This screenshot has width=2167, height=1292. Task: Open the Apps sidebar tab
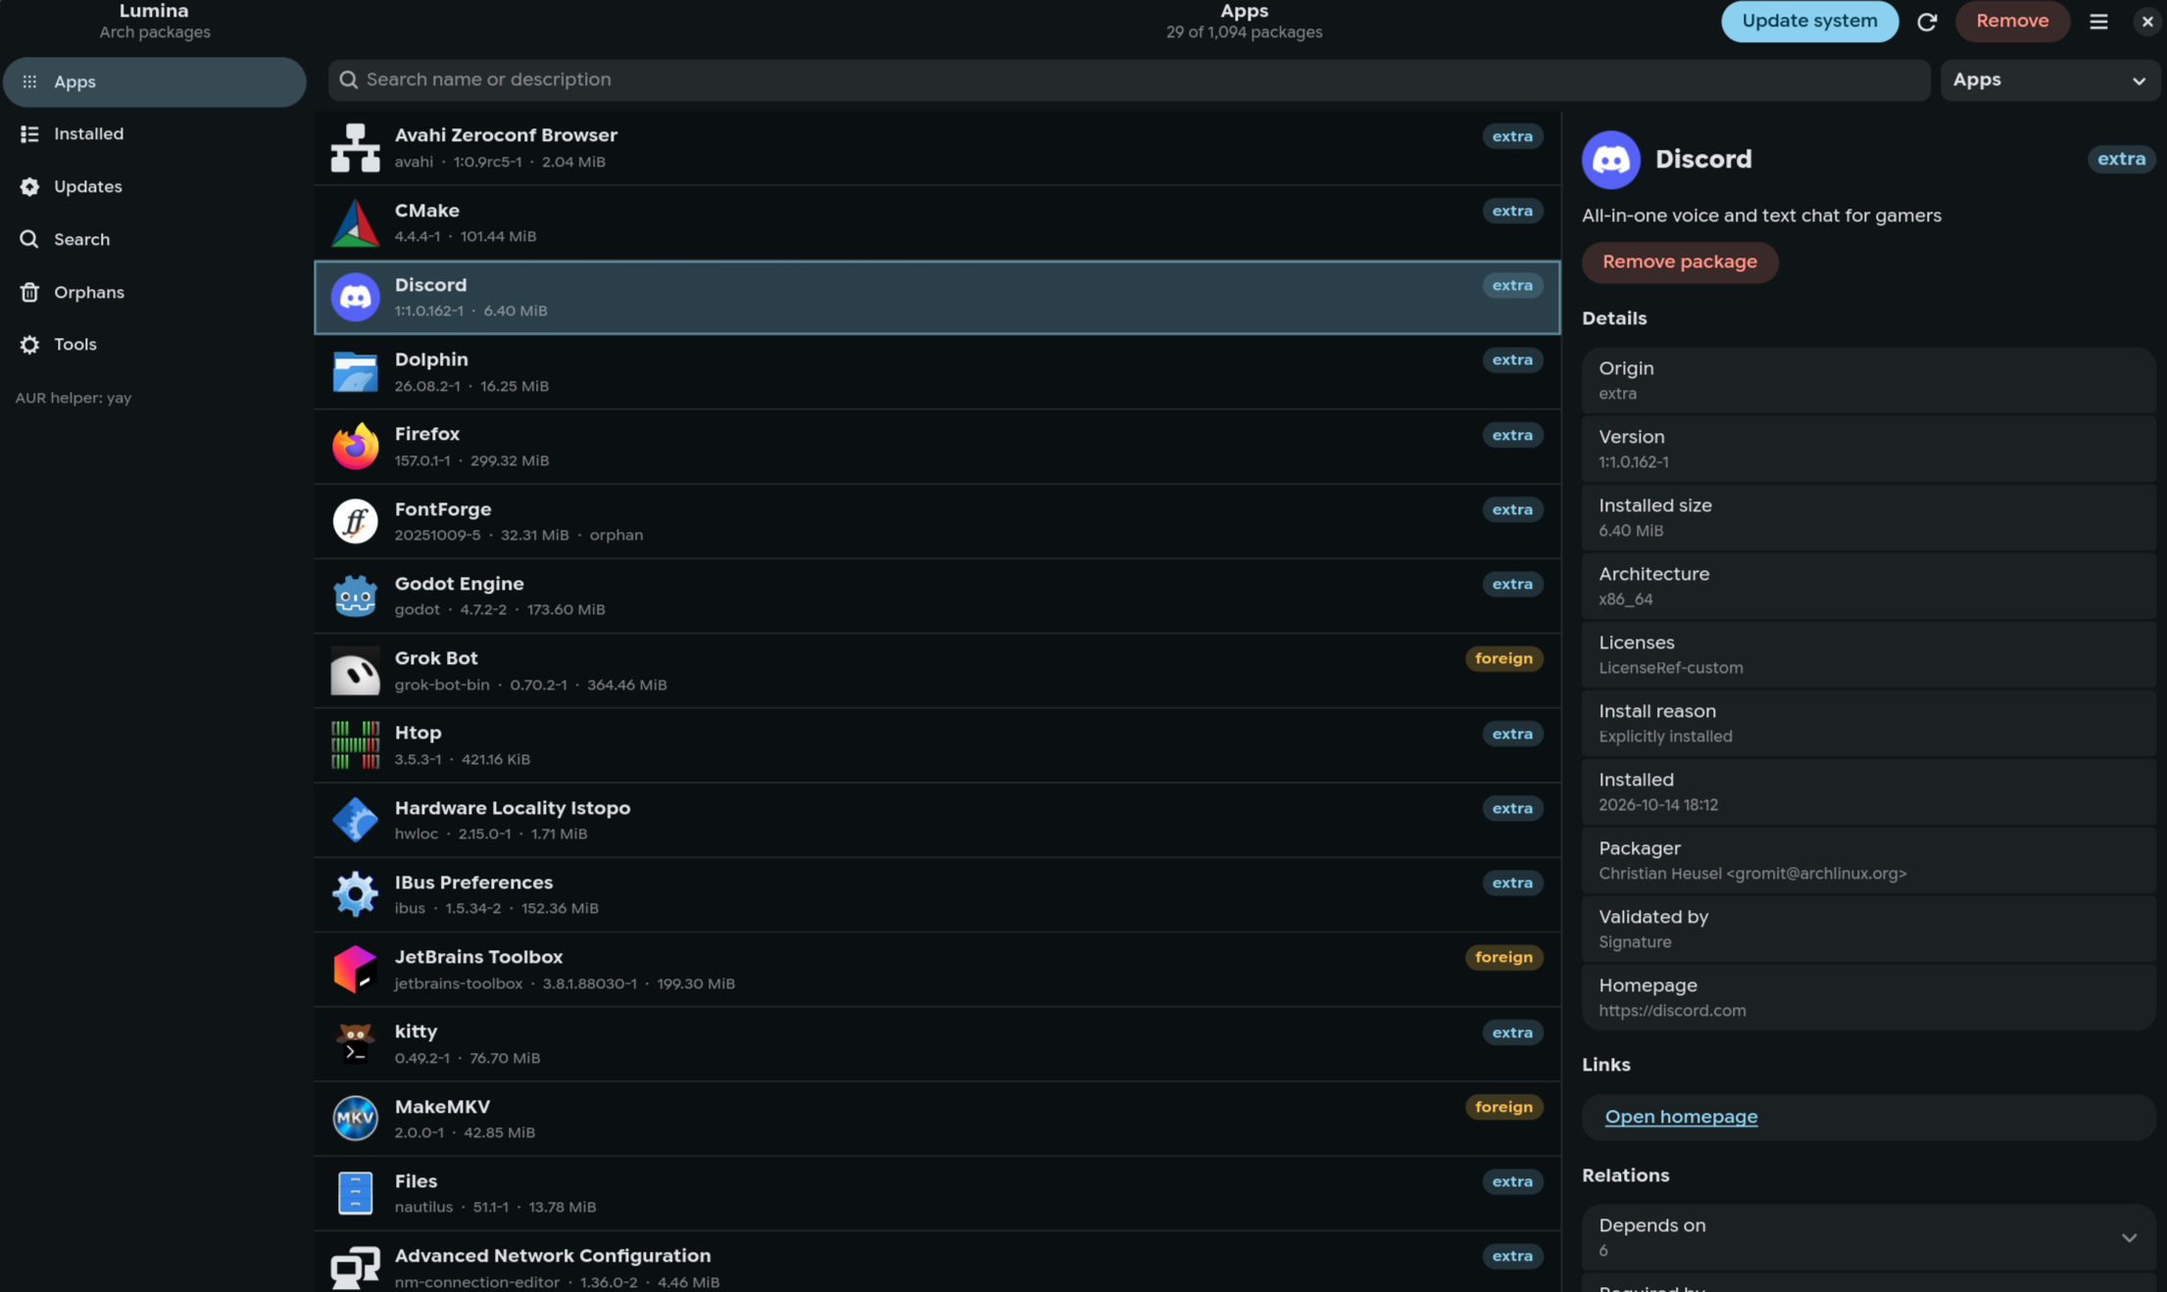(155, 81)
